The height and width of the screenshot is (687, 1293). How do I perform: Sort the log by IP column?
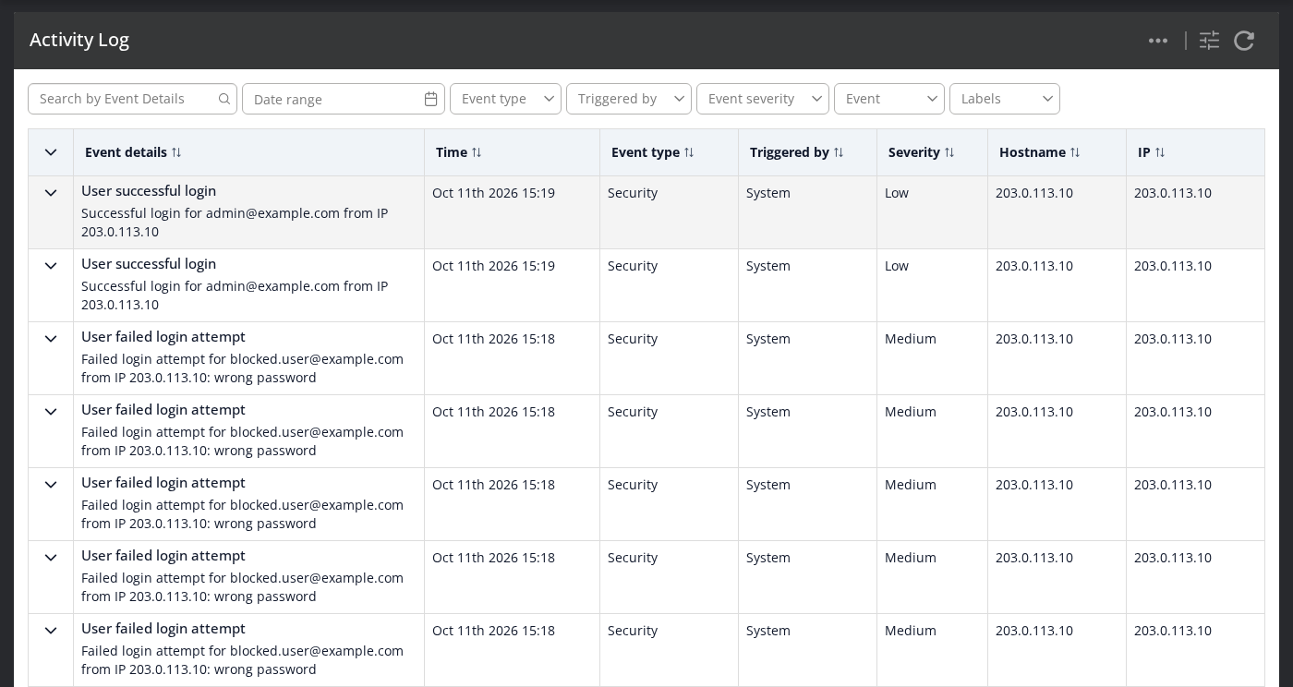(x=1160, y=152)
